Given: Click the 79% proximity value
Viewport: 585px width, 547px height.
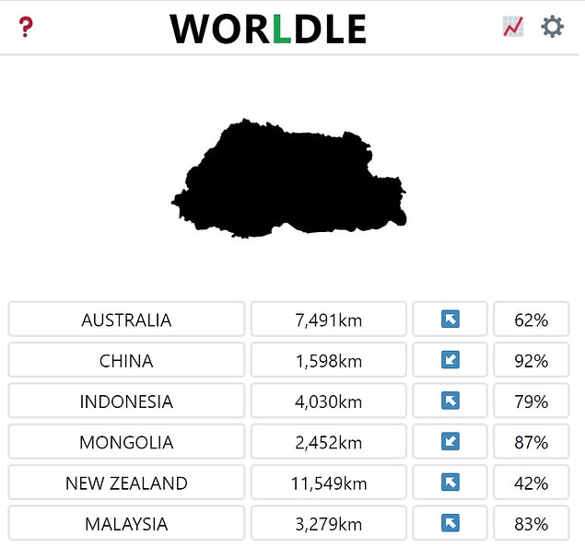Looking at the screenshot, I should [x=532, y=401].
